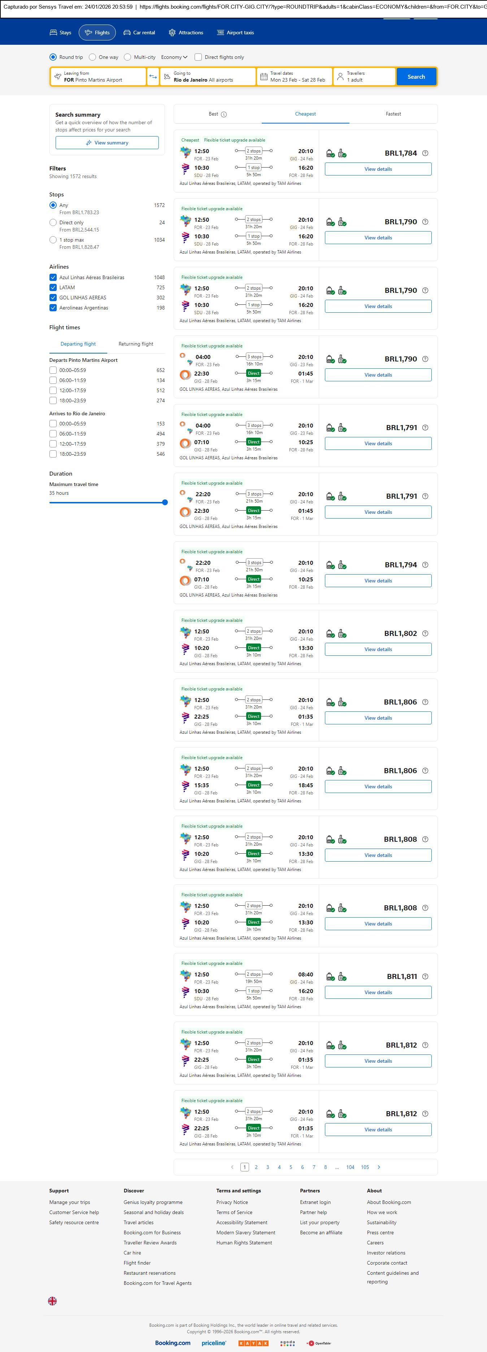Screen dimensions: 487x1352
Task: Click the info icon next to Best tab
Action: (223, 114)
